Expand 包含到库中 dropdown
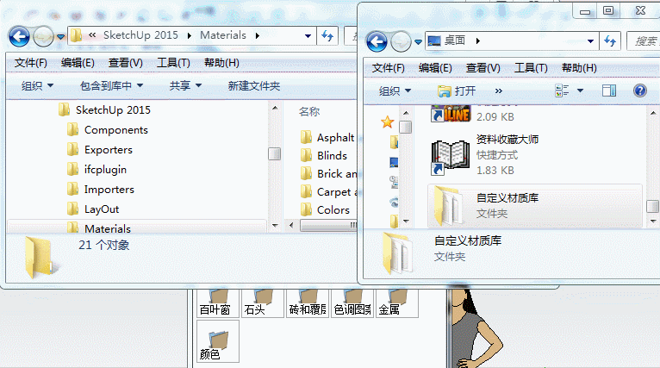This screenshot has height=368, width=660. (111, 86)
